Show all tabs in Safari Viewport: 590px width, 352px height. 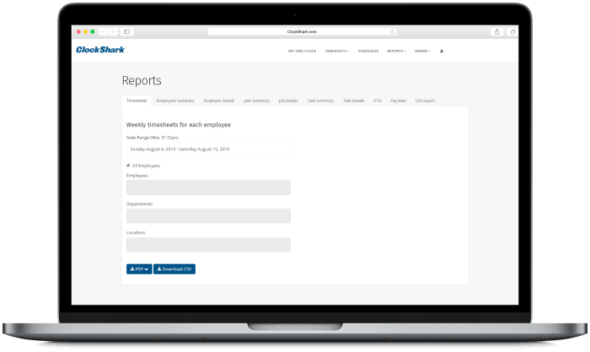(x=512, y=32)
